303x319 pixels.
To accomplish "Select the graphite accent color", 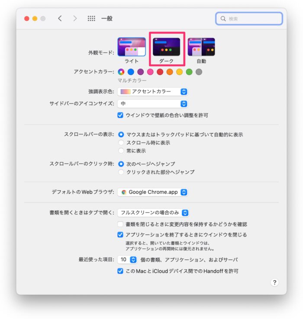I will coord(199,72).
